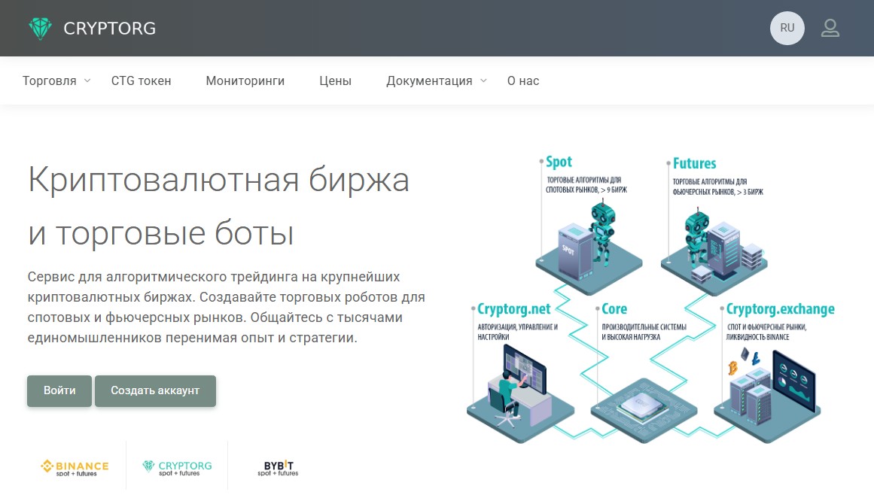Click the Криптовалютная биржа headline text
The width and height of the screenshot is (874, 498).
point(218,180)
